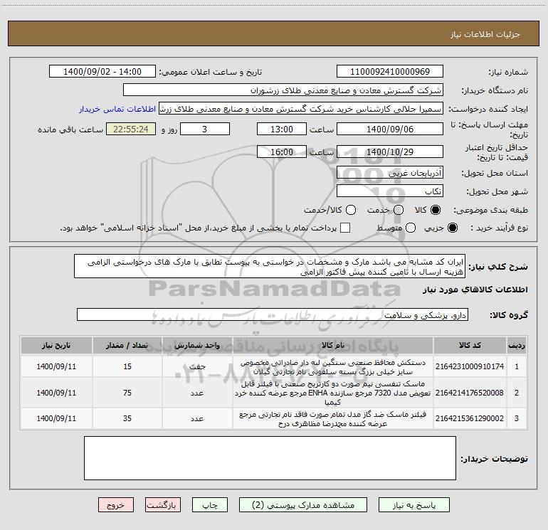Click the شماره نیاز number field

pyautogui.click(x=390, y=72)
